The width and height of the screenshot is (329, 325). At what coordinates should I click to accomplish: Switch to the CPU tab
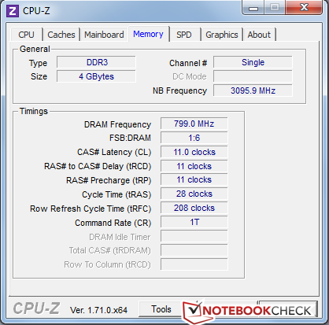click(26, 35)
